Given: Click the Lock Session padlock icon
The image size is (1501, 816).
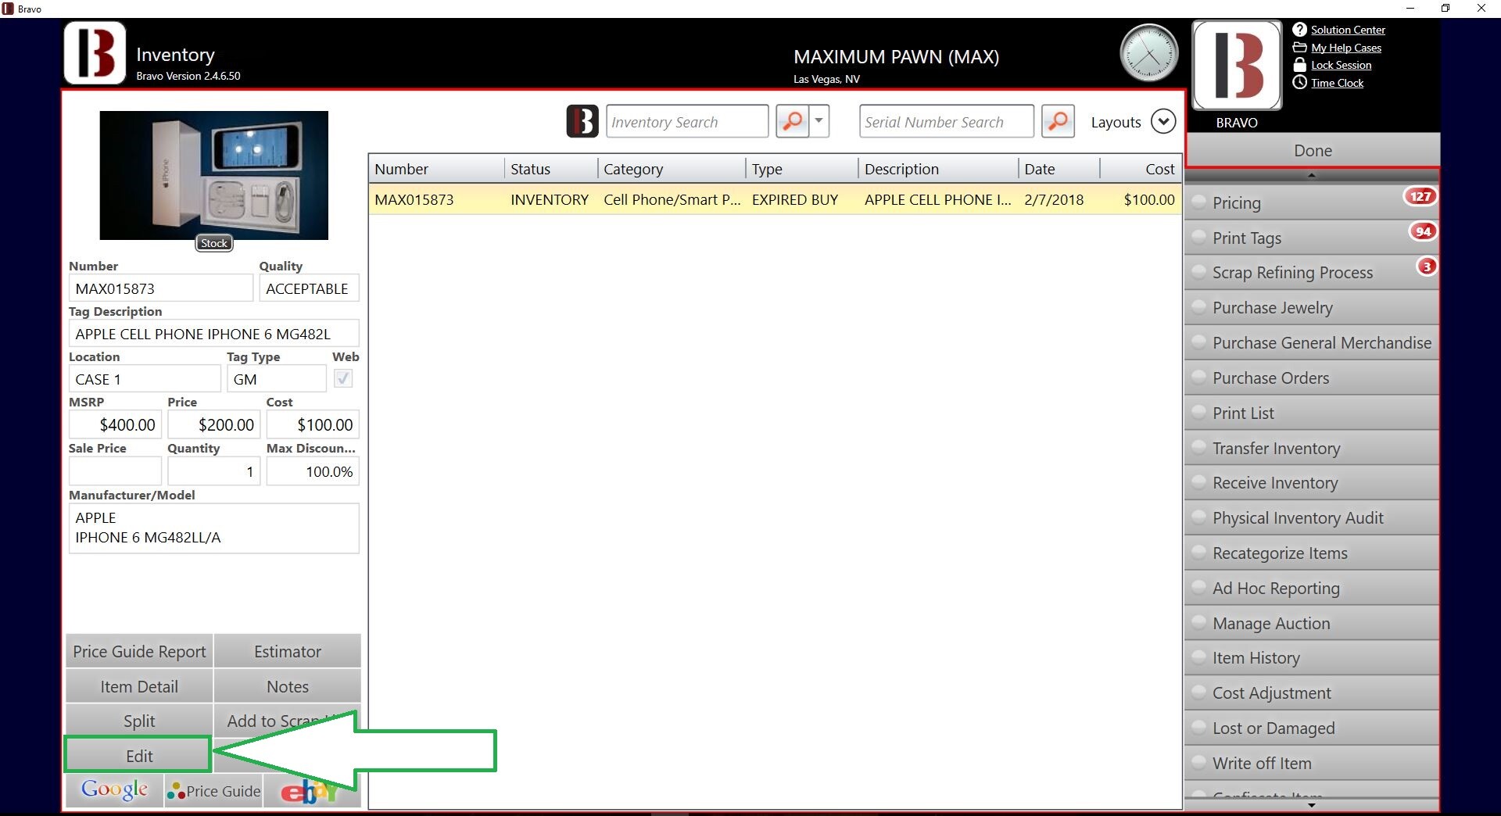Looking at the screenshot, I should tap(1299, 65).
